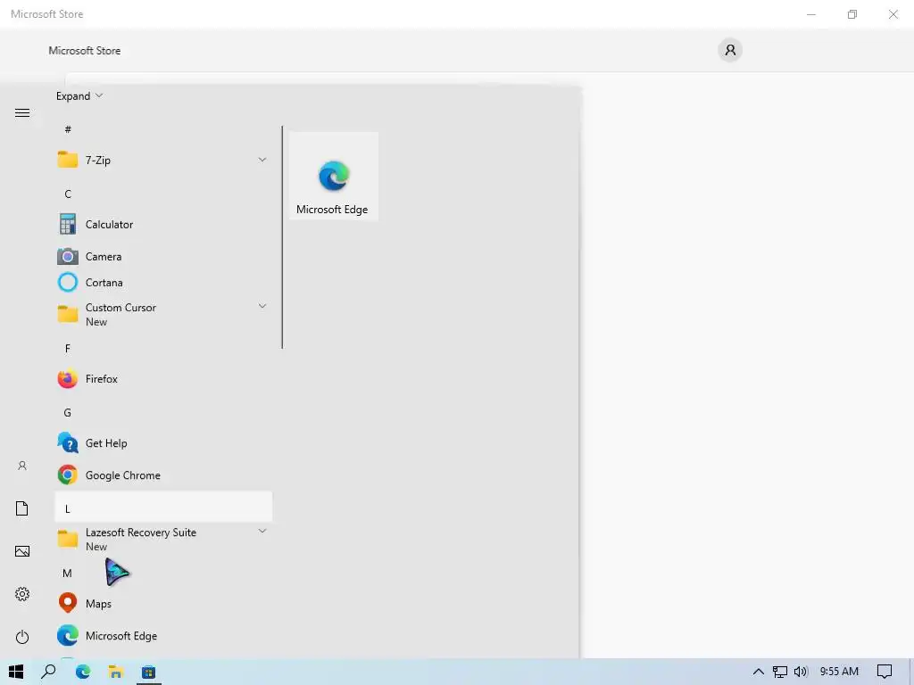Launch Microsoft Edge from the app list
914x685 pixels.
point(163,635)
